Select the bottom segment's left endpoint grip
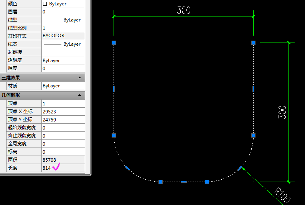This screenshot has width=305, height=205. [x=160, y=182]
